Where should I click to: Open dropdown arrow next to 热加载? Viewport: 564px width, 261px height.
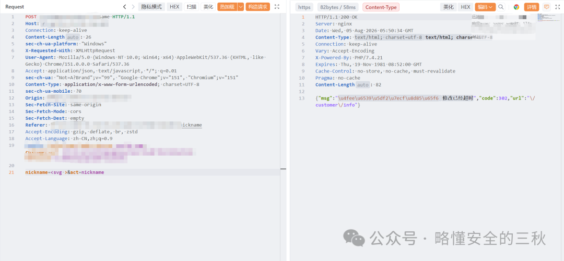pos(241,7)
